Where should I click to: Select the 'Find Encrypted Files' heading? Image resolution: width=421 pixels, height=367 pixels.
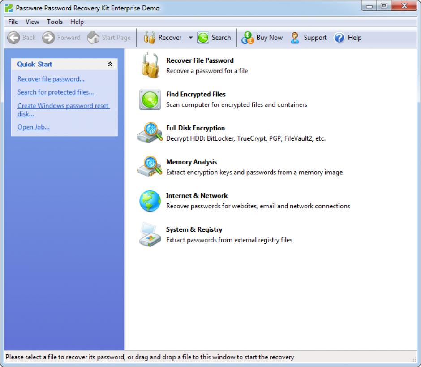[196, 94]
